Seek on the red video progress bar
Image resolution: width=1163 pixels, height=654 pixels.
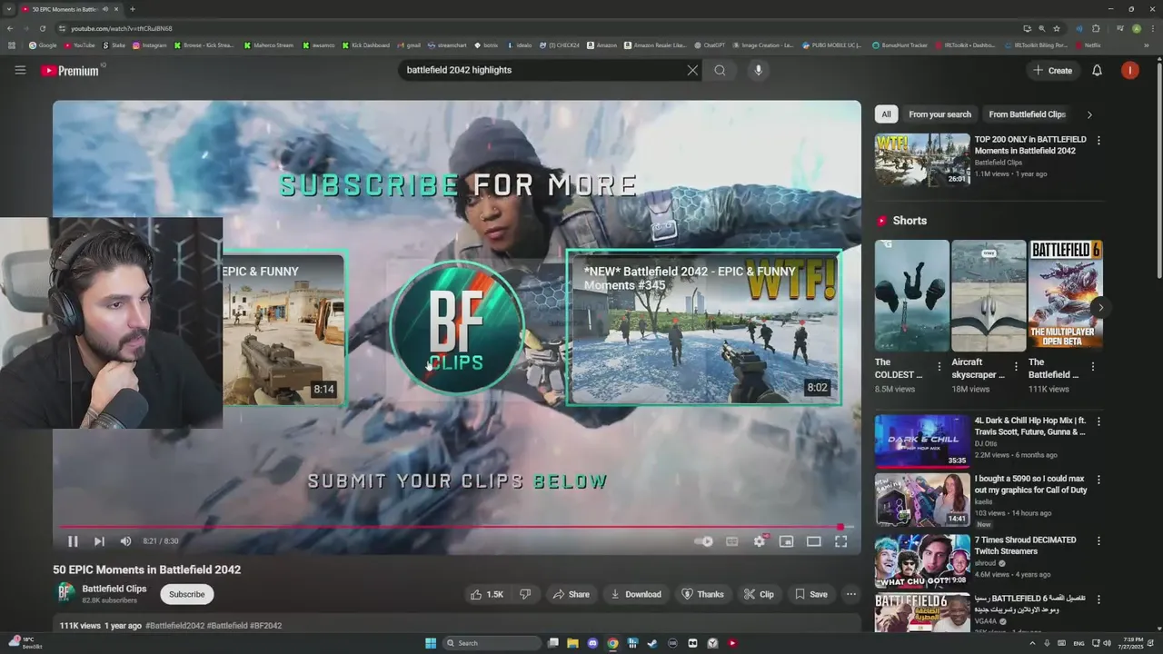coord(457,527)
